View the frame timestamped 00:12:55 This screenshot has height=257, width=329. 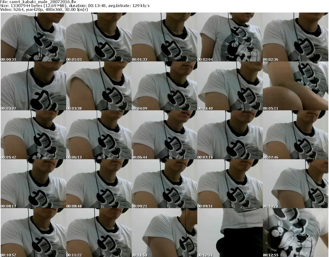(296, 233)
